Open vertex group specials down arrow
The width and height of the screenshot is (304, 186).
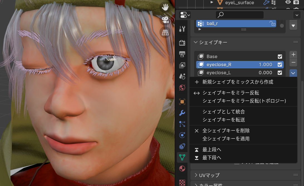pyautogui.click(x=293, y=26)
